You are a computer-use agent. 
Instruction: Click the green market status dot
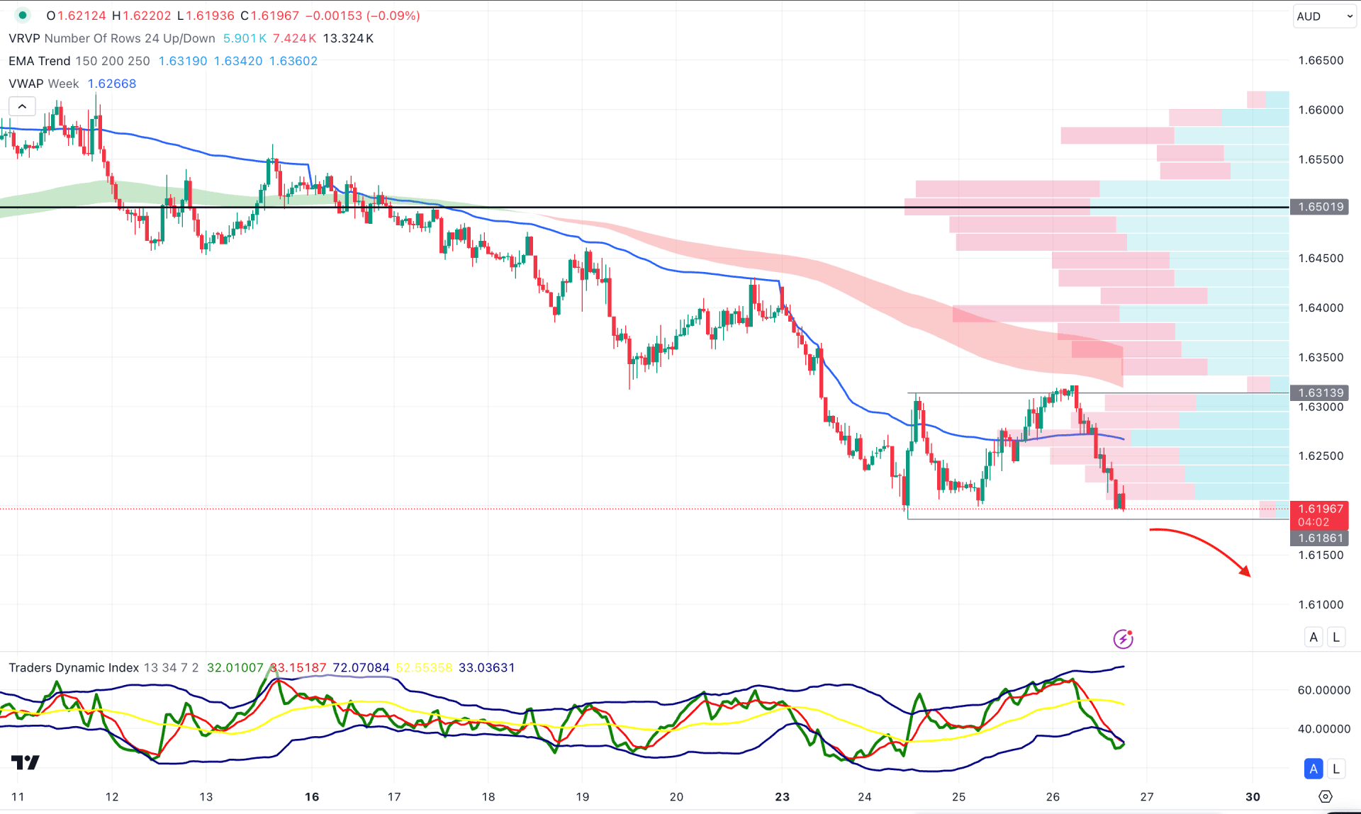[22, 16]
